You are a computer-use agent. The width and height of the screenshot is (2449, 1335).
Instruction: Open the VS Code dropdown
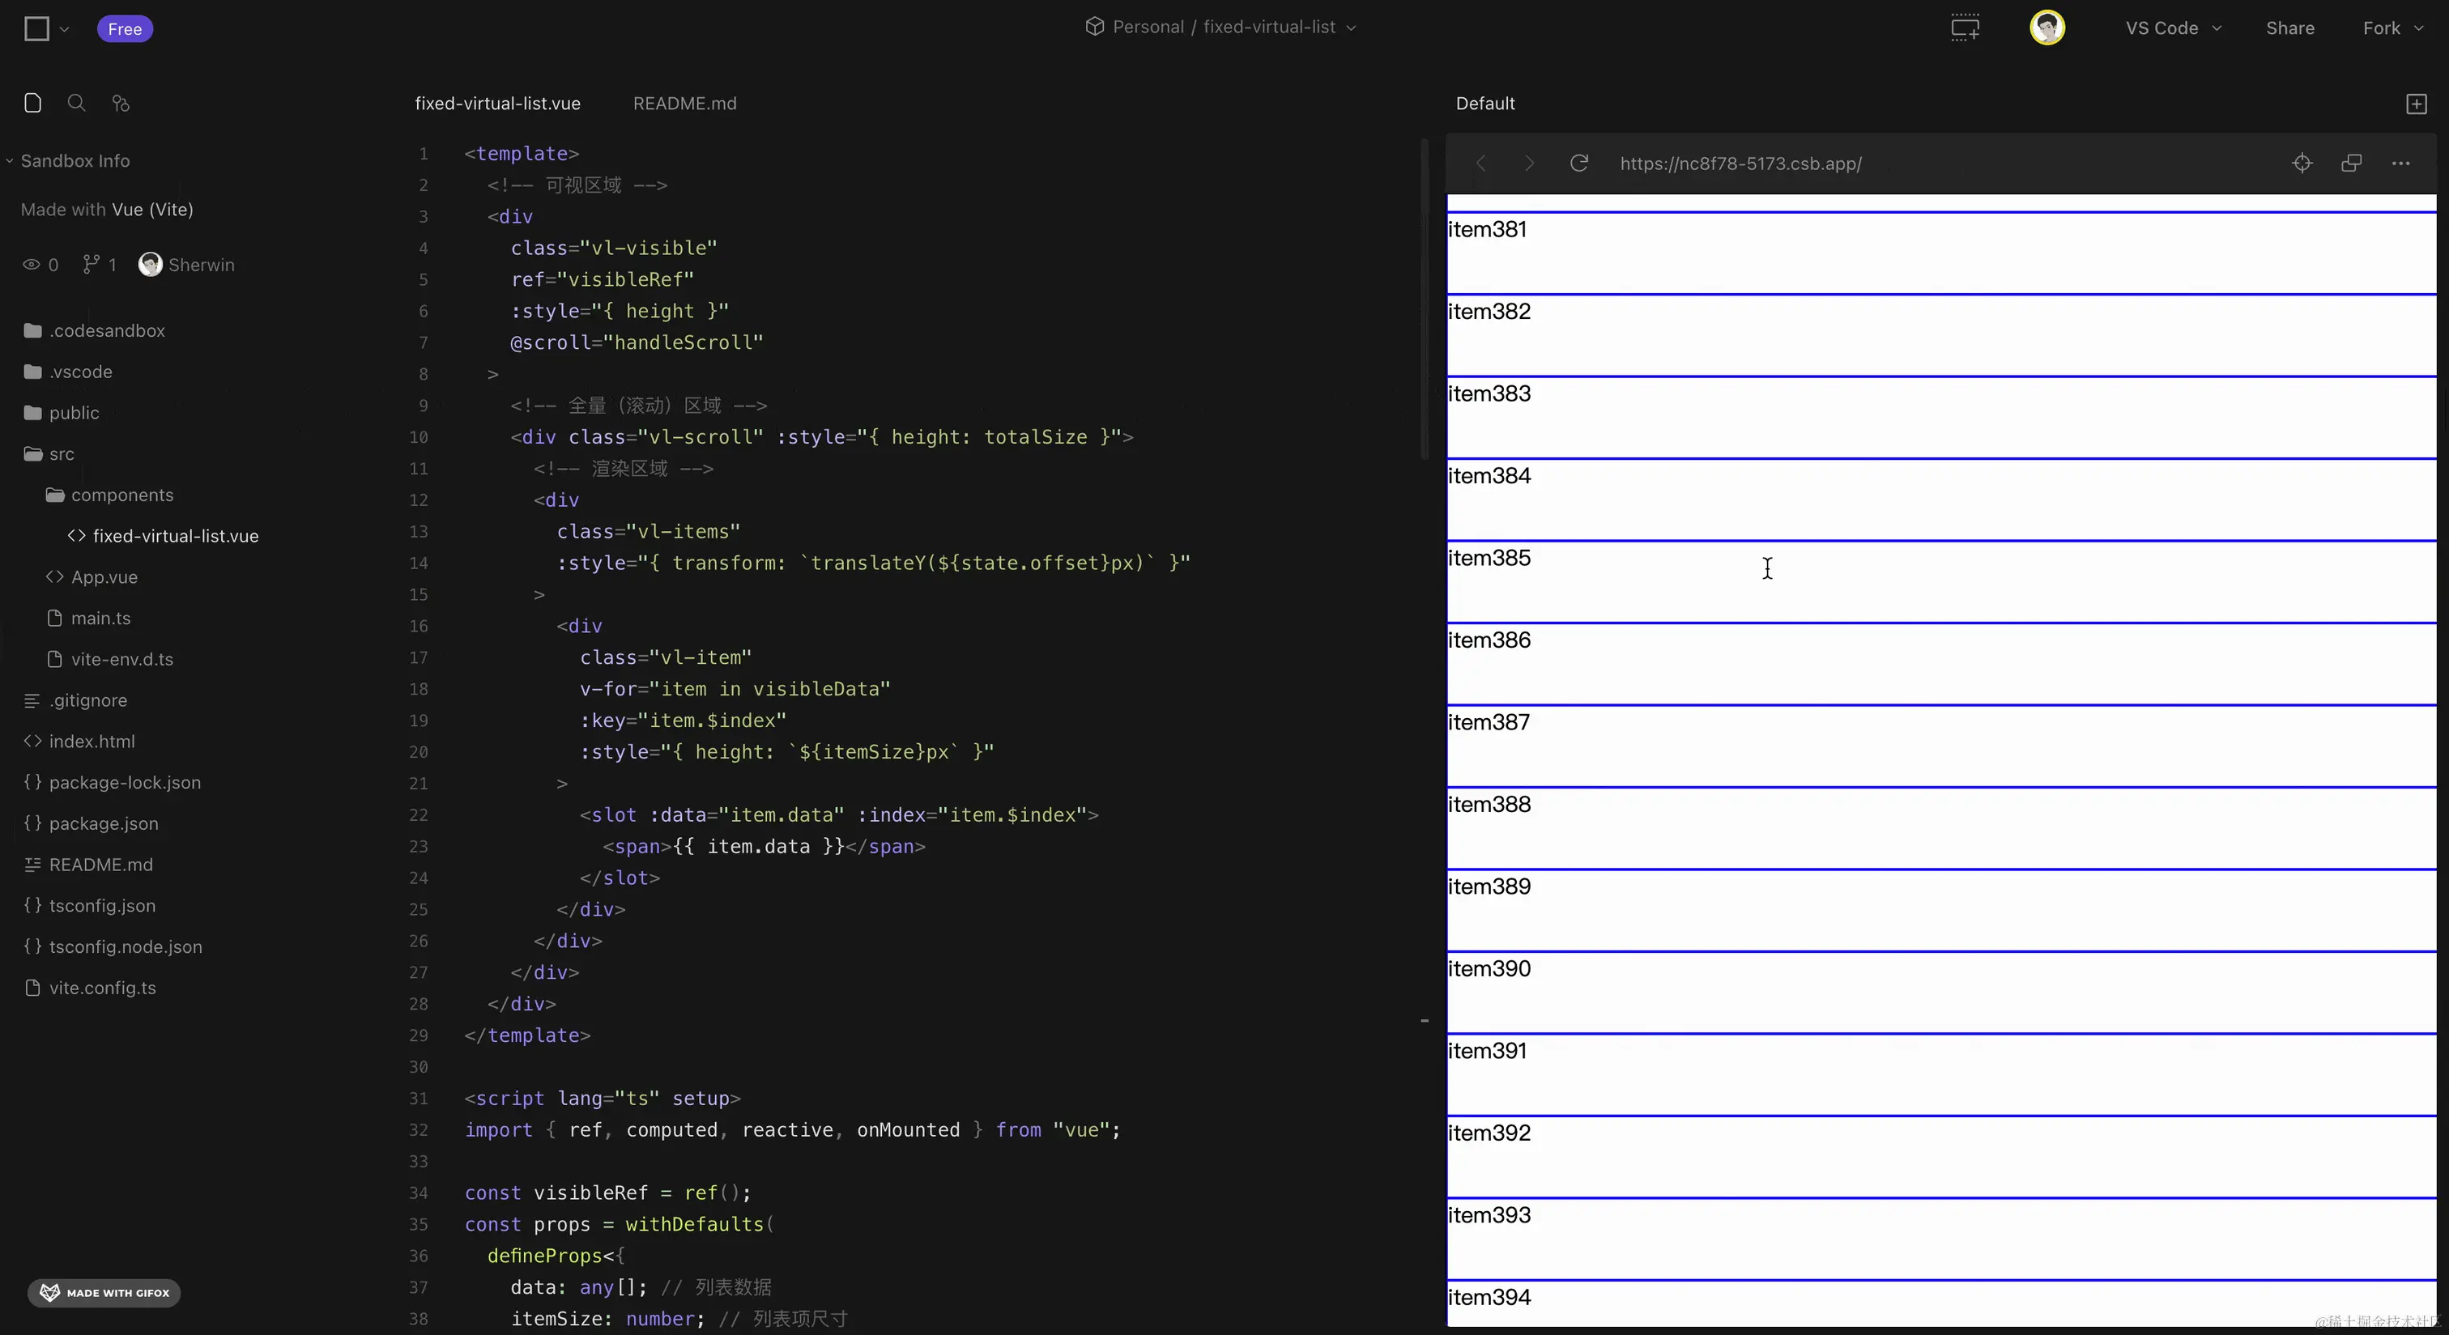tap(2172, 28)
